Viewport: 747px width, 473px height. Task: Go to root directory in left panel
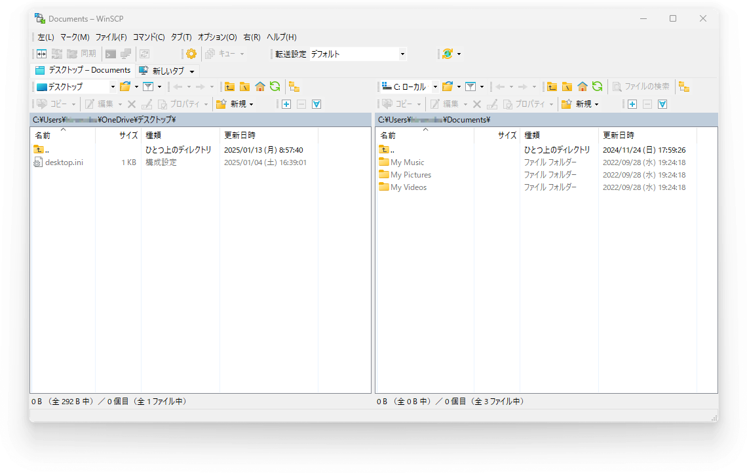pyautogui.click(x=245, y=86)
